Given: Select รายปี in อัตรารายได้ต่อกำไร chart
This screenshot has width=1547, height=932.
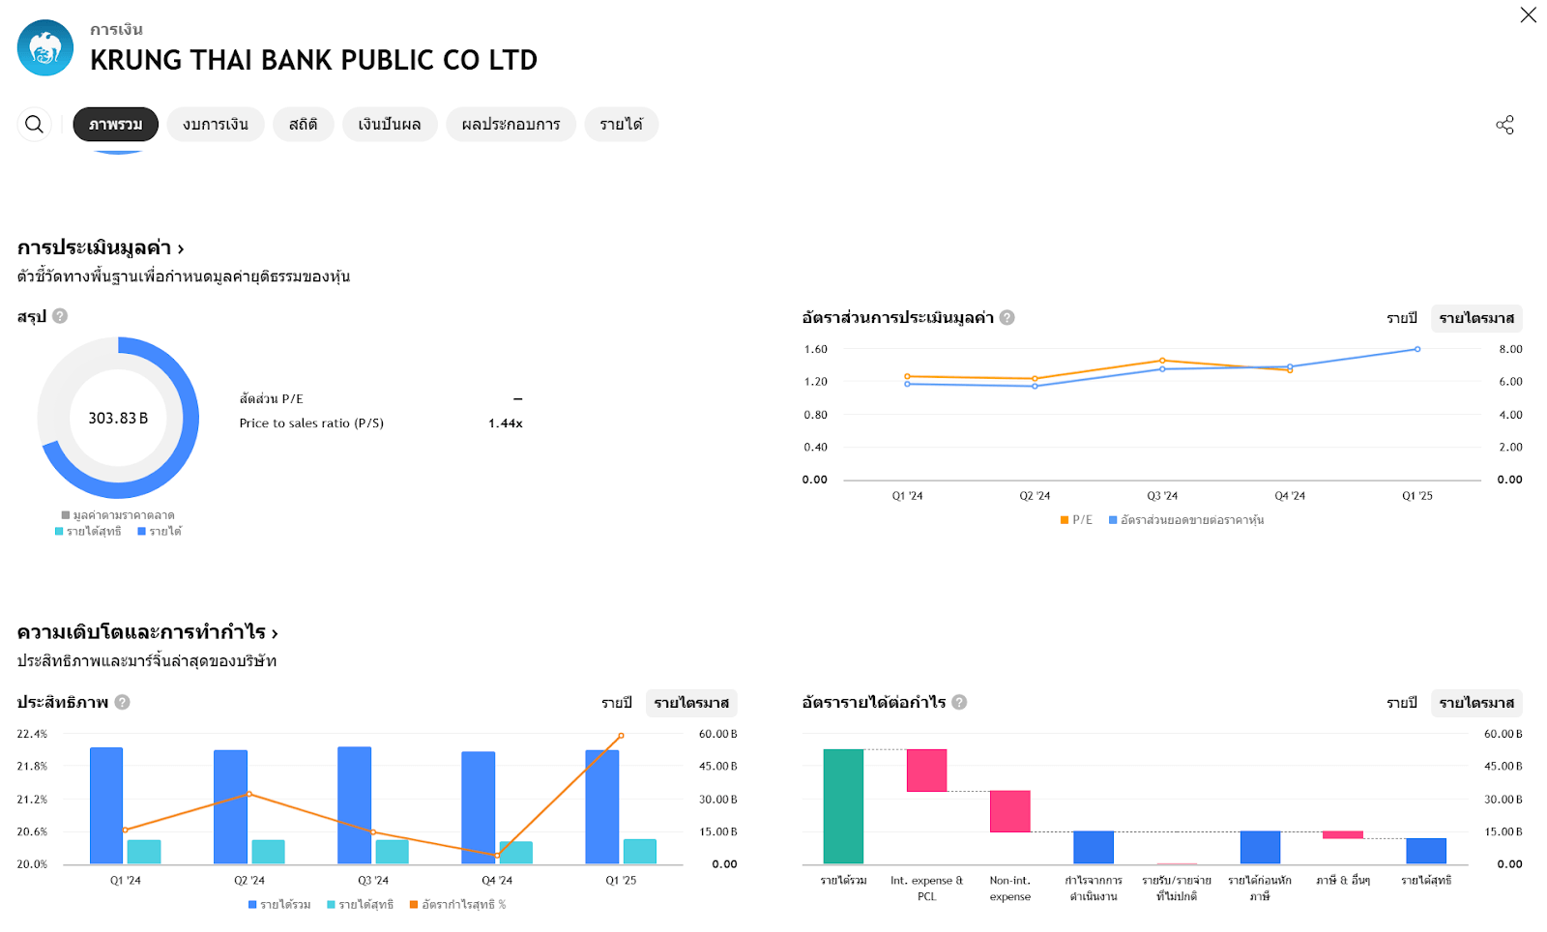Looking at the screenshot, I should point(1401,703).
